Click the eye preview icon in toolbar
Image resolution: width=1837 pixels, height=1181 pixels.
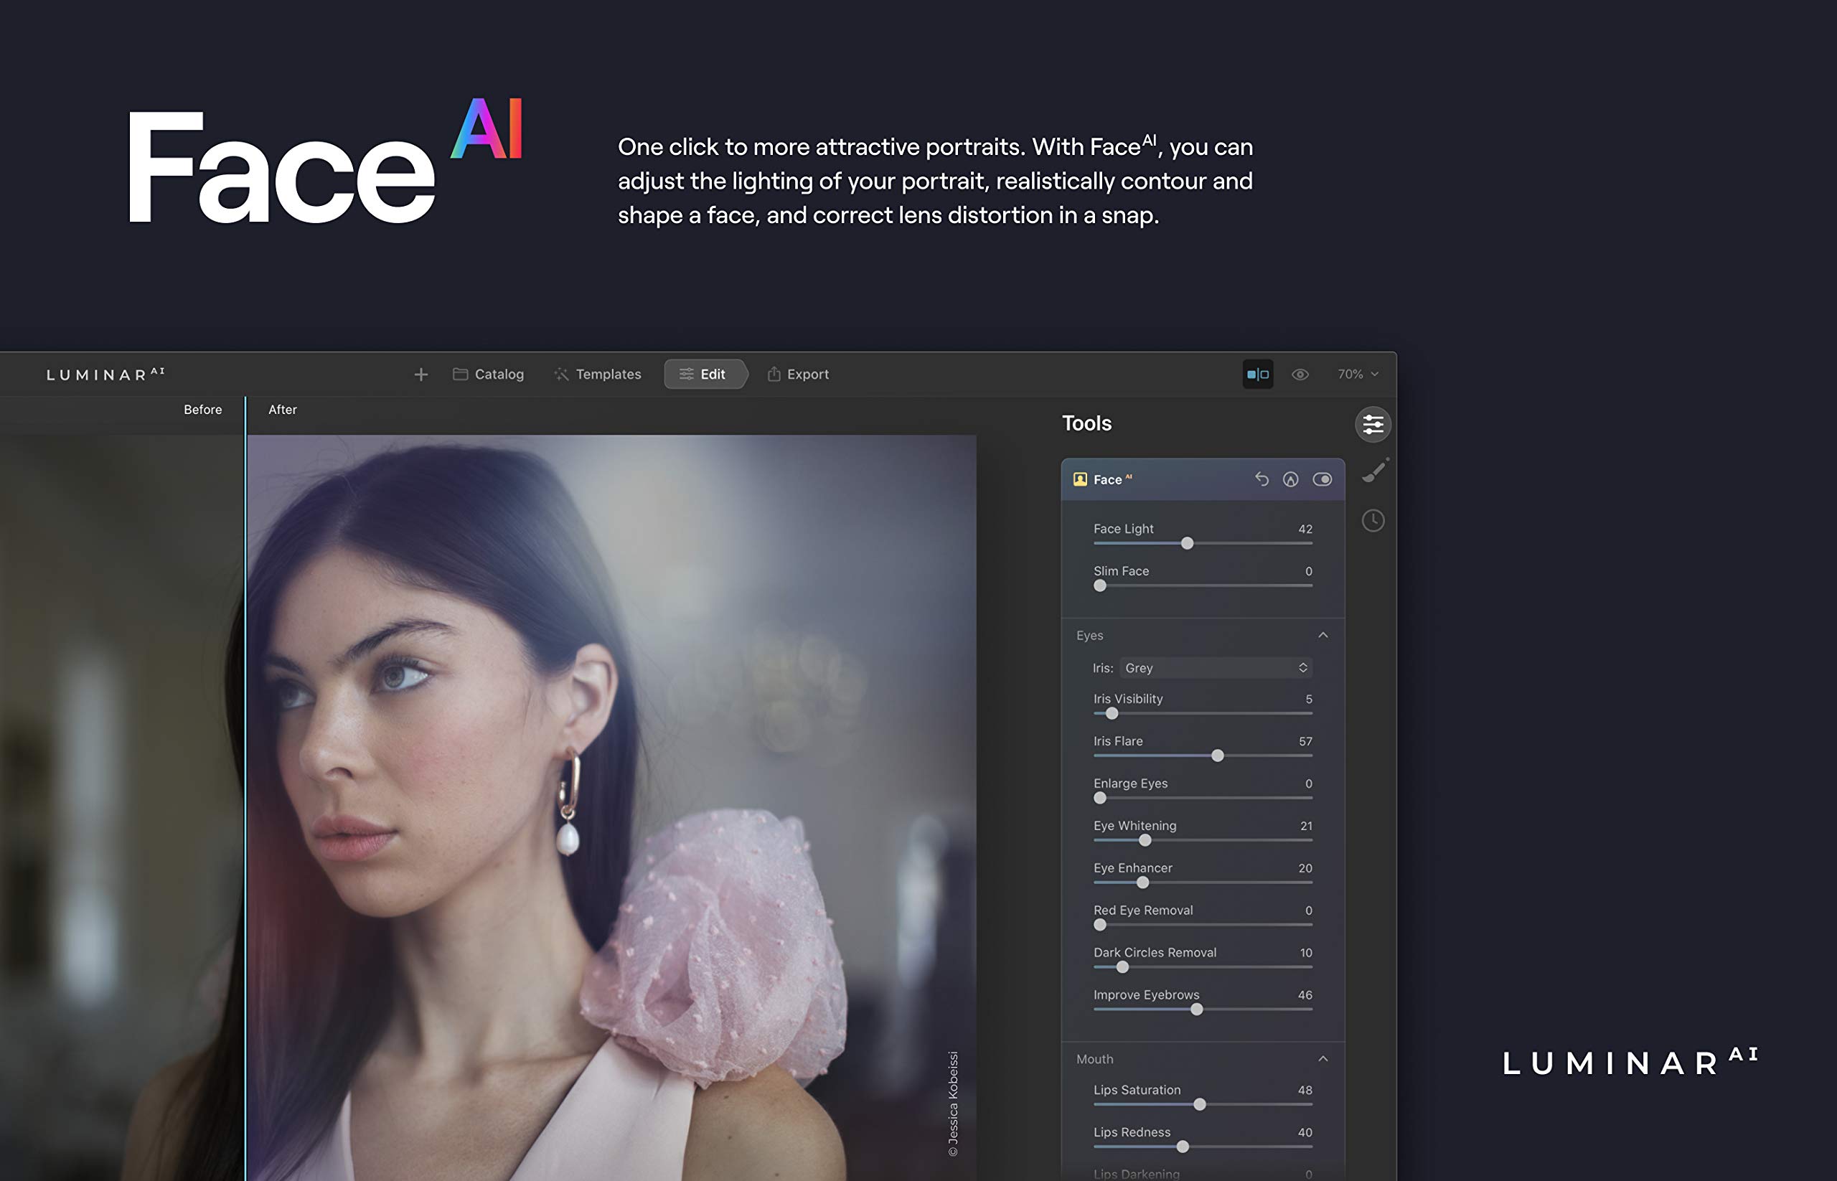point(1300,375)
